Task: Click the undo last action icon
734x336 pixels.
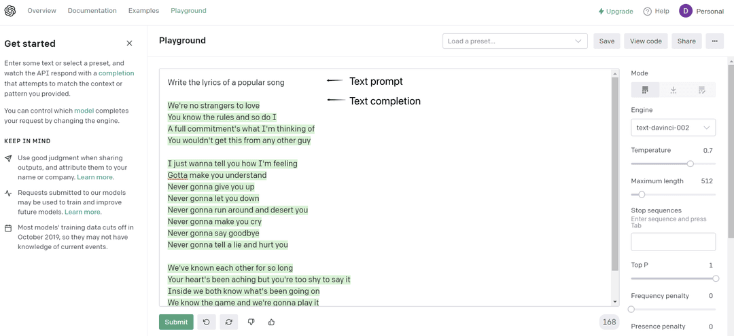Action: [207, 322]
